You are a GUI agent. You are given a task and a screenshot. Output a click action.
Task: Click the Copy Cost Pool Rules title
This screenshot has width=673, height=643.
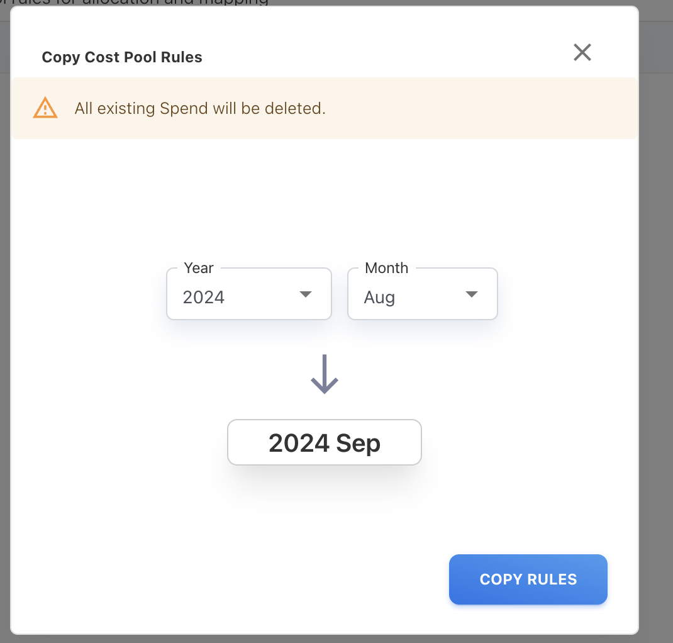click(122, 57)
